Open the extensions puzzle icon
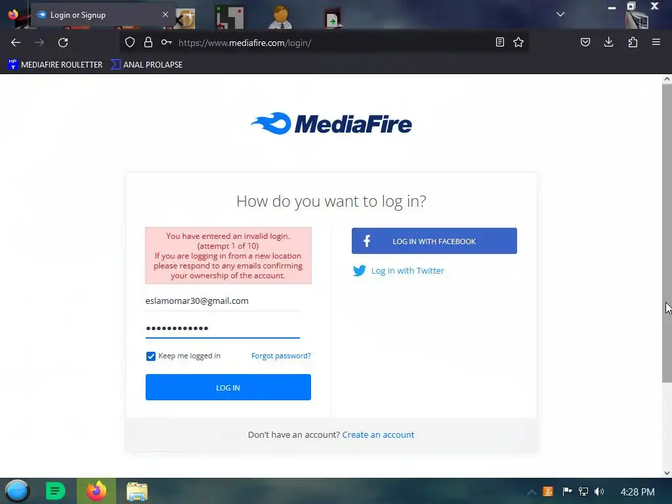 click(633, 42)
